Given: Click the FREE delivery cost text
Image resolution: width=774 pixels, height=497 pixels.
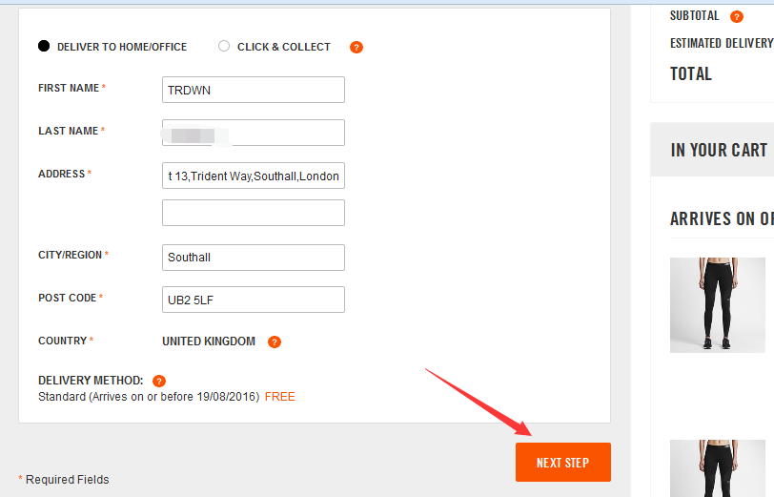Looking at the screenshot, I should pos(280,397).
